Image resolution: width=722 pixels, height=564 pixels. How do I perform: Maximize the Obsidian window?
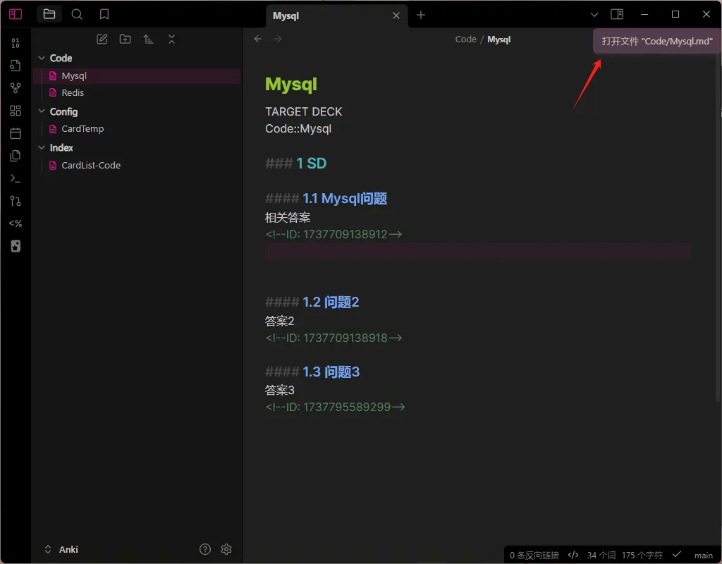[675, 14]
